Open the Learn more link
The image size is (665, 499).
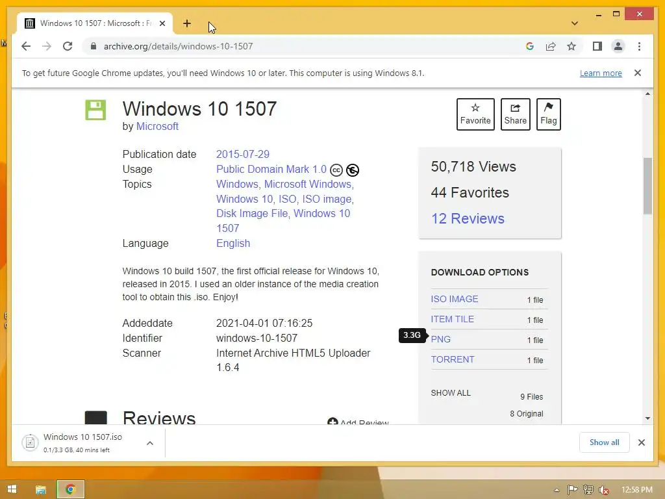(601, 73)
